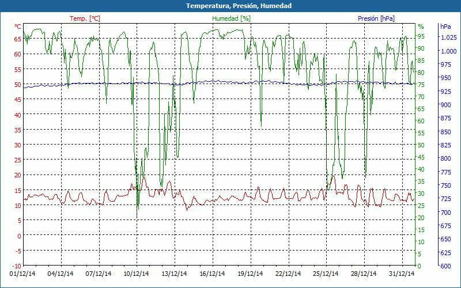The image size is (461, 288).
Task: Click "0" on the red temperature axis
Action: pos(20,236)
